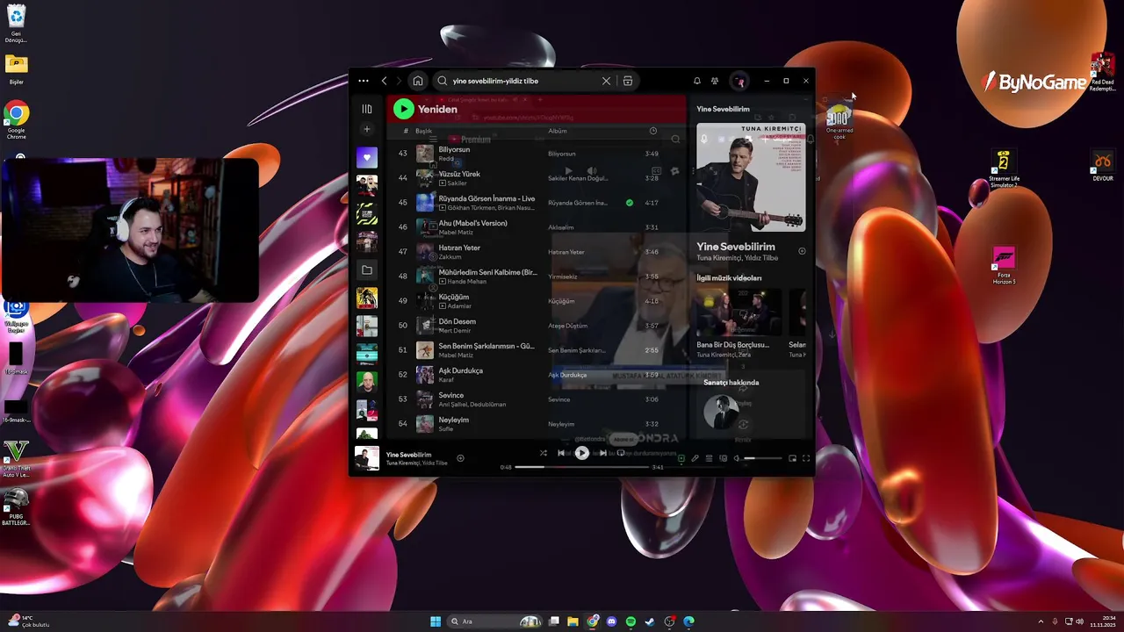
Task: Open artist link Zakkum
Action: (450, 257)
